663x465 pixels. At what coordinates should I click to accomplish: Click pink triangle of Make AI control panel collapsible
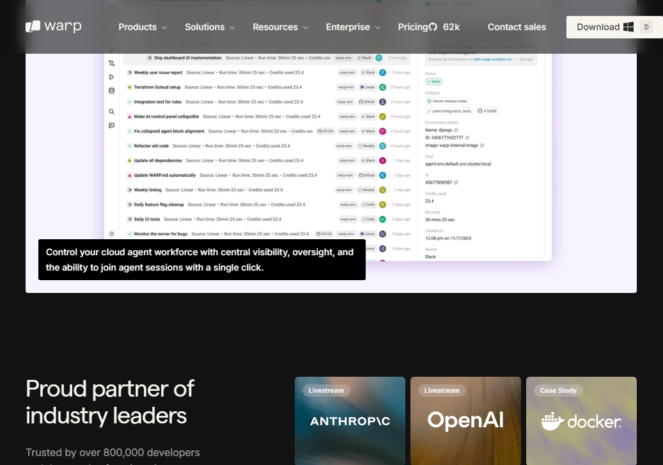[129, 116]
